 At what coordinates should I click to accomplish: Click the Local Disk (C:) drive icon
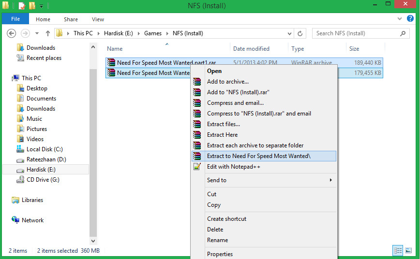click(x=20, y=149)
